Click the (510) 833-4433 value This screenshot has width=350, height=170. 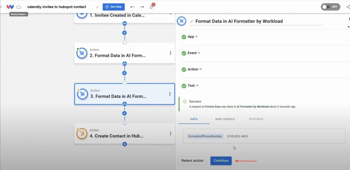click(x=238, y=136)
